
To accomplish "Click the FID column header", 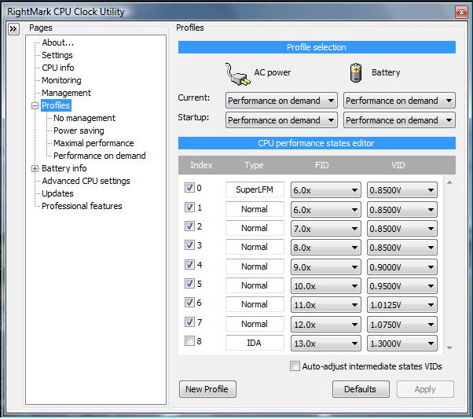I will (321, 165).
